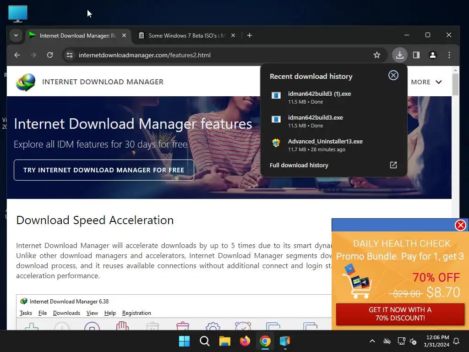Close the Internet Download Manager tab
The height and width of the screenshot is (352, 469).
(x=124, y=35)
